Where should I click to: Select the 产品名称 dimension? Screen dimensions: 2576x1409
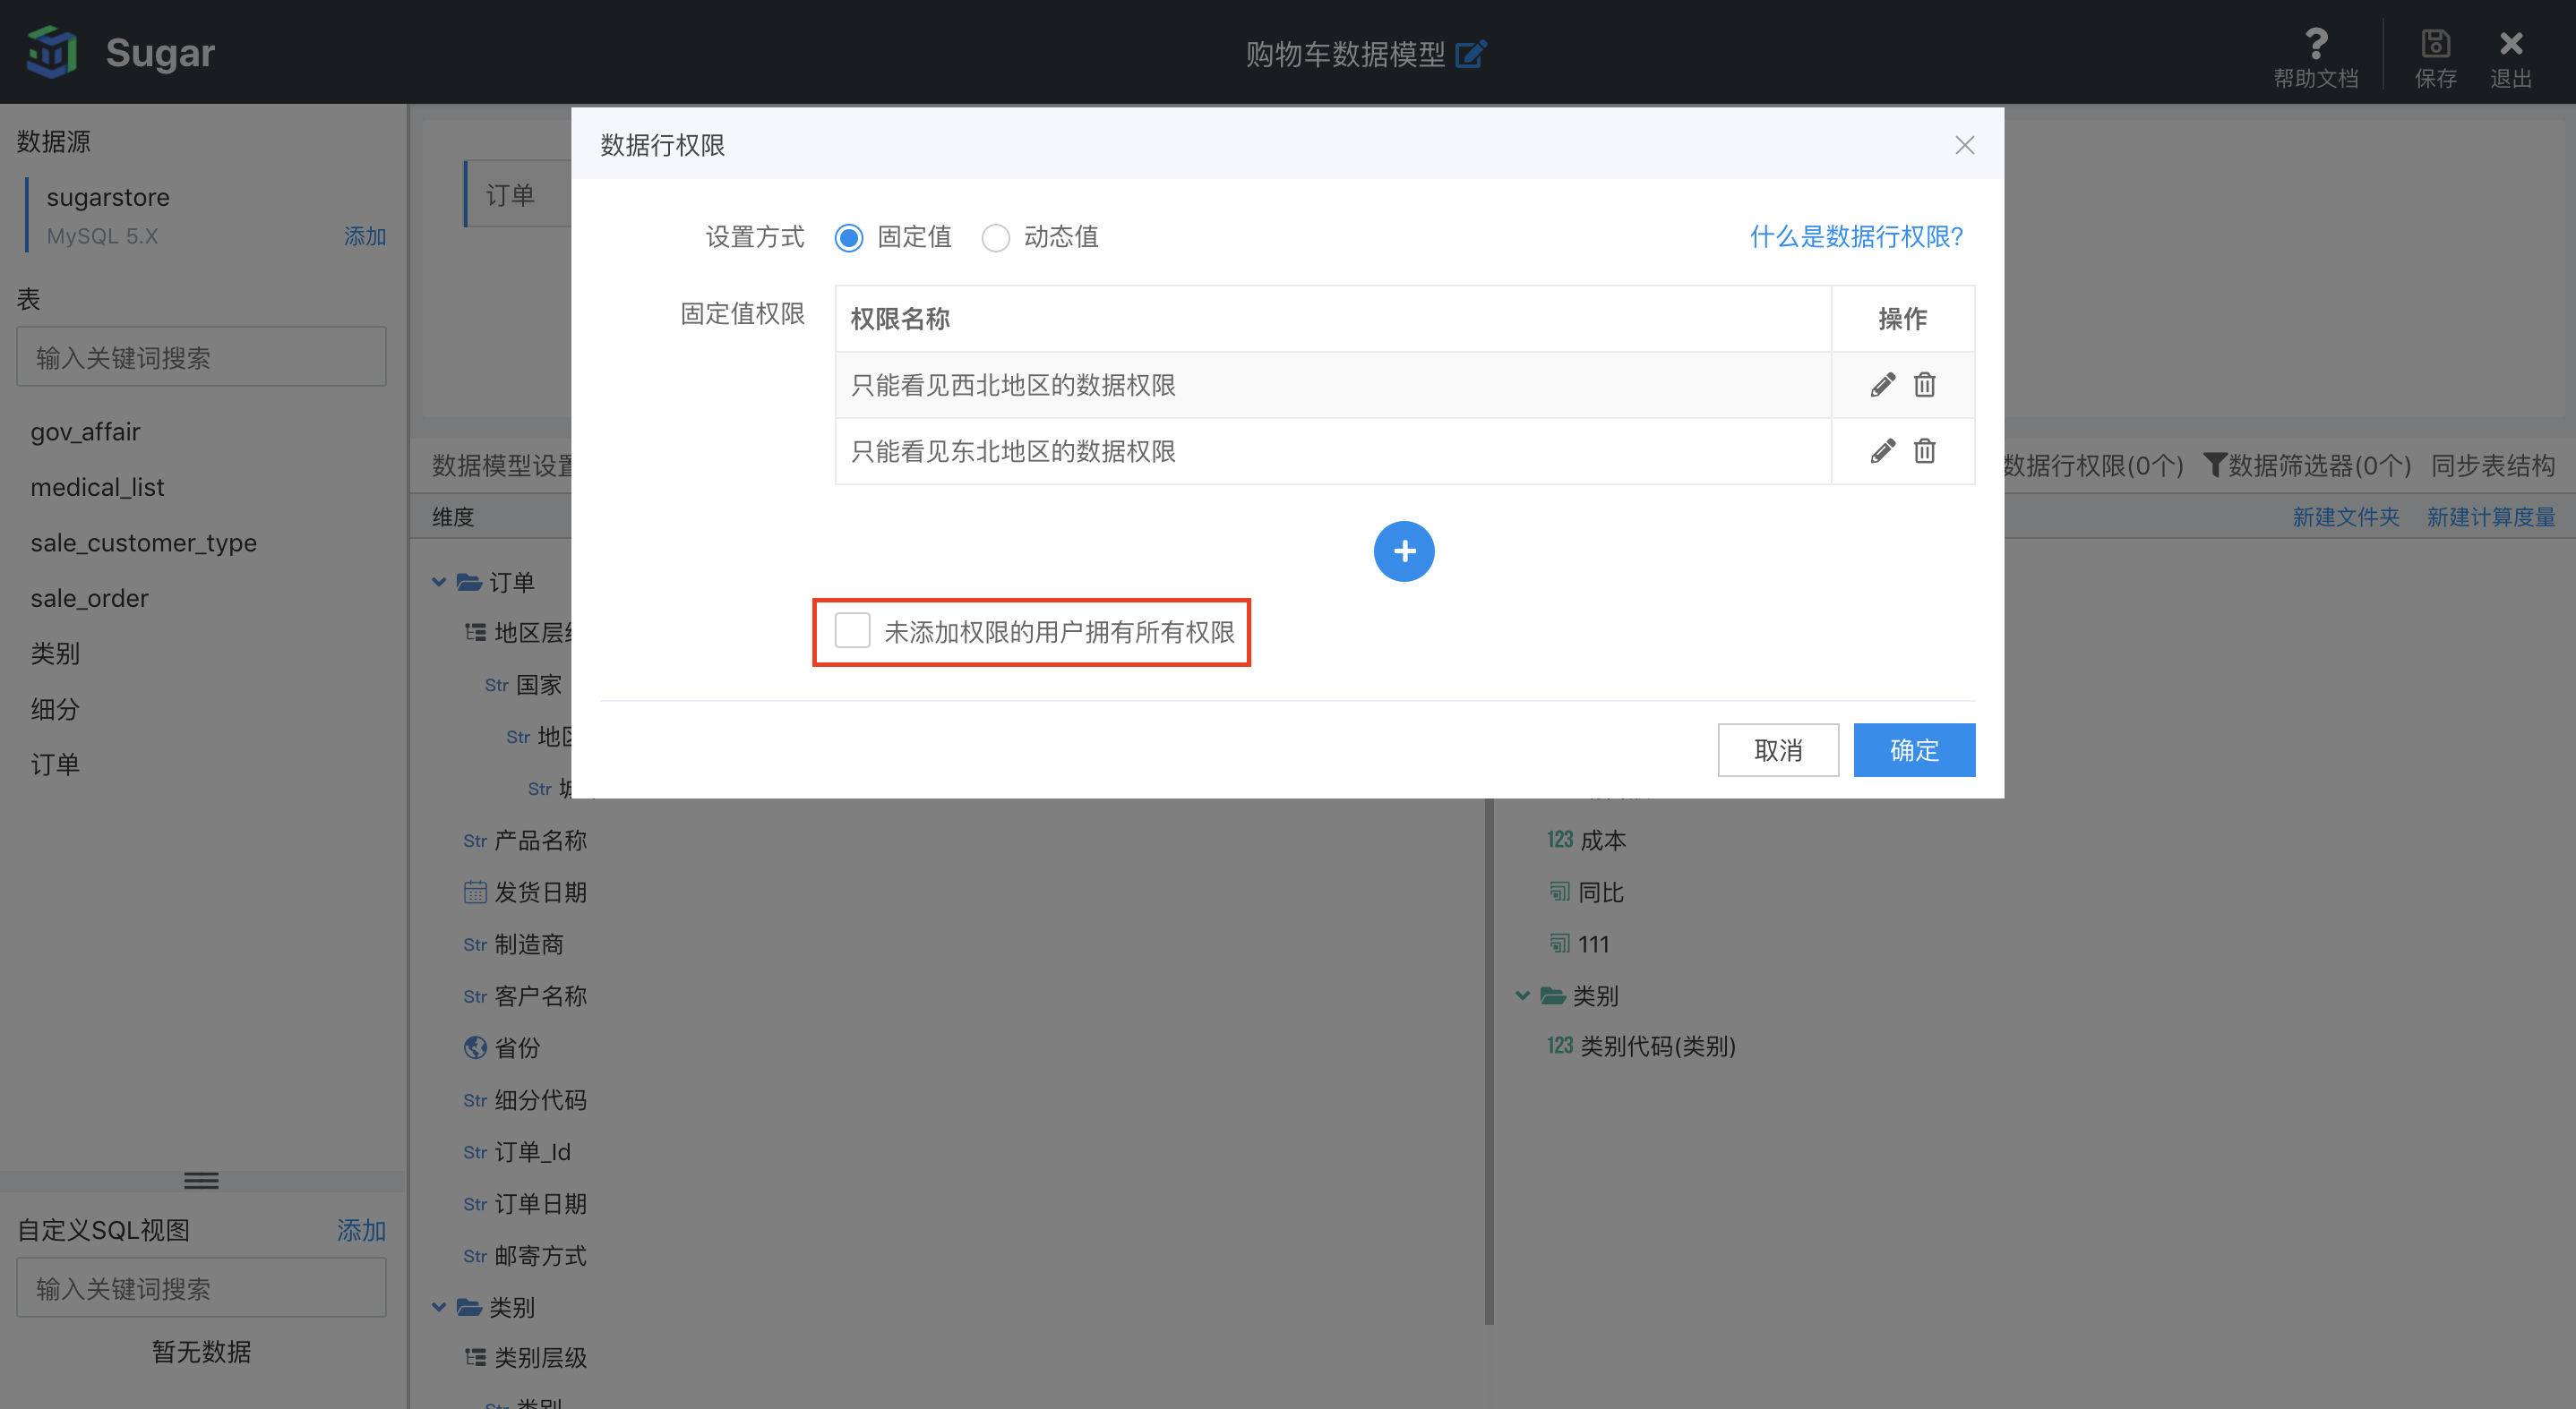coord(540,841)
